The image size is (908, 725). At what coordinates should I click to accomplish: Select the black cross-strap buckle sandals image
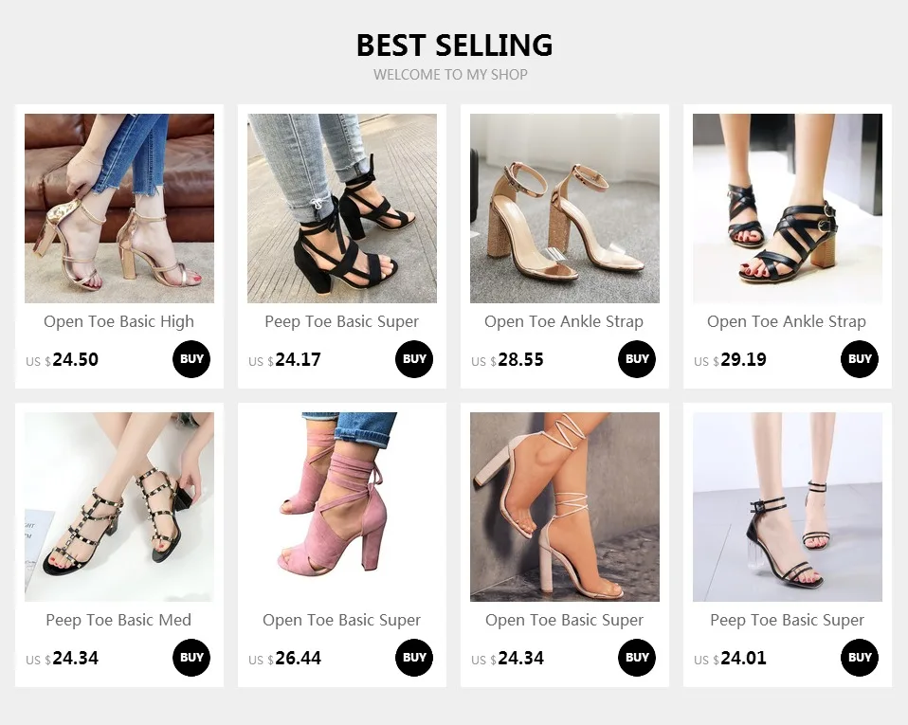pyautogui.click(x=788, y=208)
